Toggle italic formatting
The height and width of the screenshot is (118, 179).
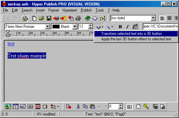[127, 27]
